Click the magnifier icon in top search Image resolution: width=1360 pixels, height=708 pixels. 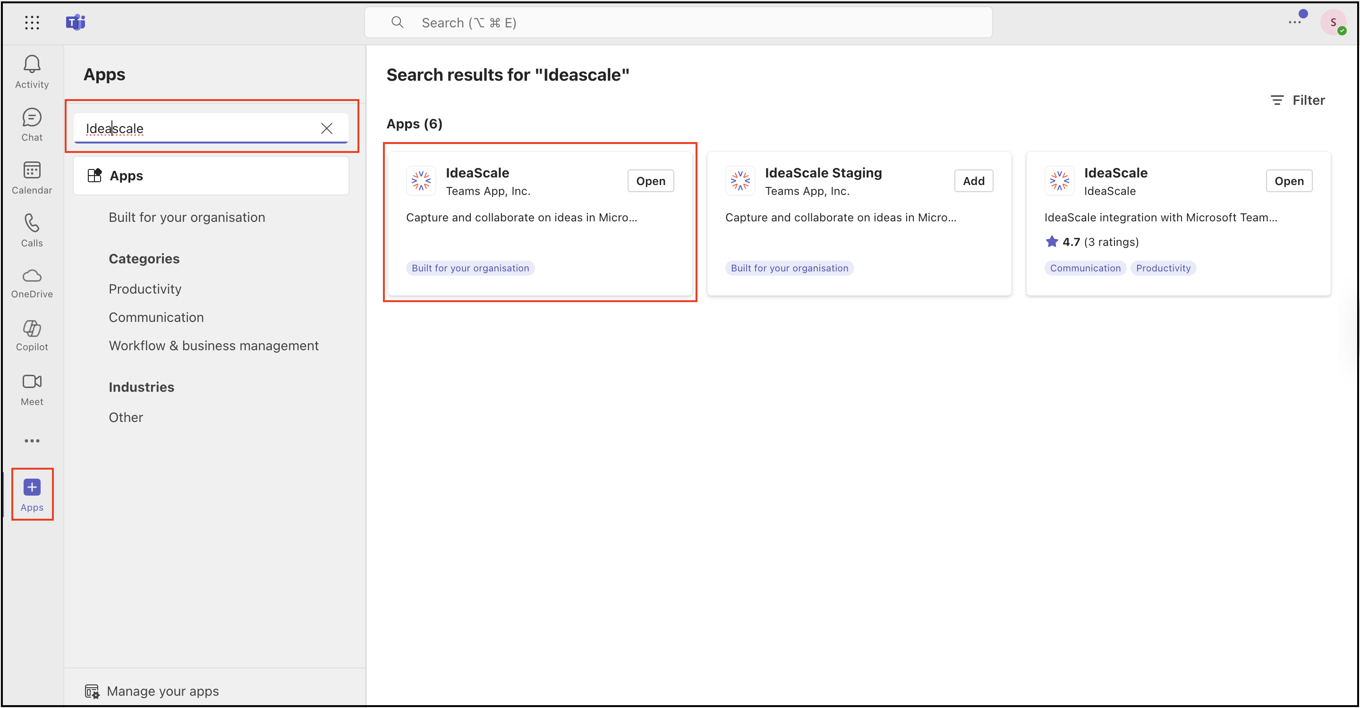(x=397, y=22)
